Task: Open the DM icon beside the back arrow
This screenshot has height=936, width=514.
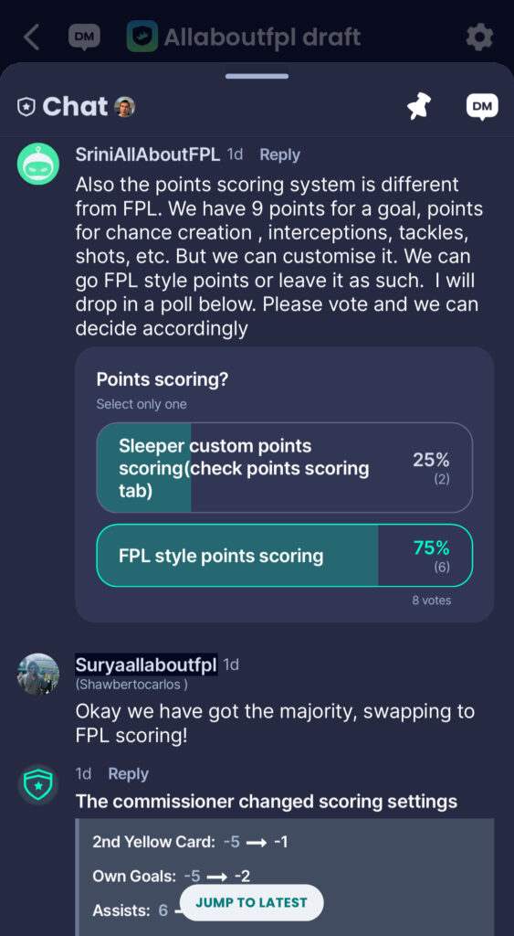Action: click(x=84, y=37)
